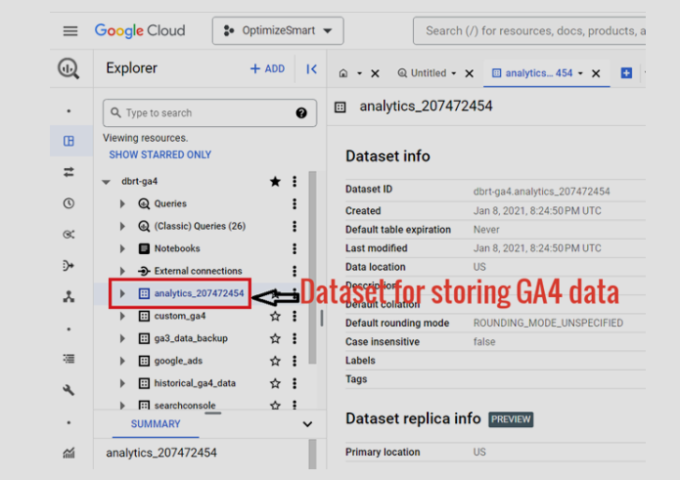Image resolution: width=680 pixels, height=480 pixels.
Task: Open Queries more actions menu
Action: pyautogui.click(x=295, y=203)
